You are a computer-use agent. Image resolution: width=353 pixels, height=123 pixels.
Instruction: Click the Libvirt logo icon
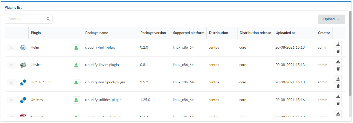pyautogui.click(x=23, y=65)
